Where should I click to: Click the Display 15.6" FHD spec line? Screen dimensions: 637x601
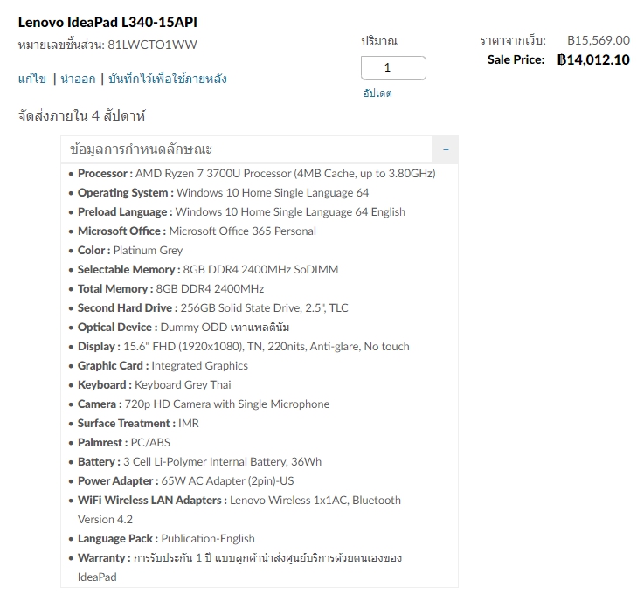click(x=243, y=347)
